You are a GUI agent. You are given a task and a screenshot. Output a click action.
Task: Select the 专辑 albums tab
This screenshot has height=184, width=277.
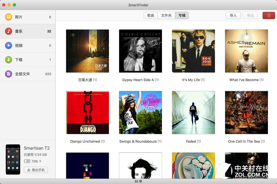point(182,15)
